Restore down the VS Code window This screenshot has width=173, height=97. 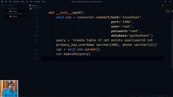165,2
